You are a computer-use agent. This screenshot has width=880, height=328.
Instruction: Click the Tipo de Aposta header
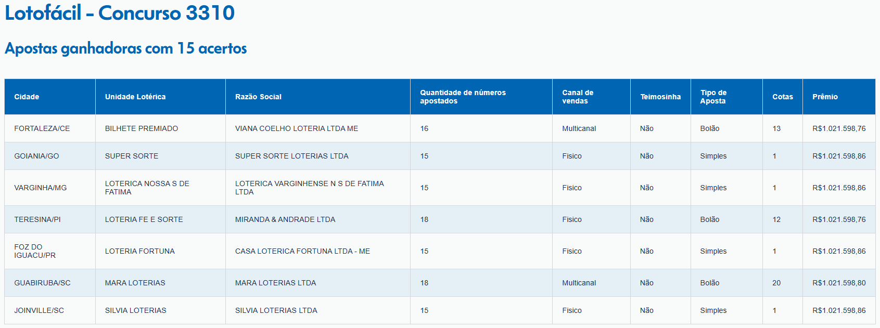pos(726,97)
